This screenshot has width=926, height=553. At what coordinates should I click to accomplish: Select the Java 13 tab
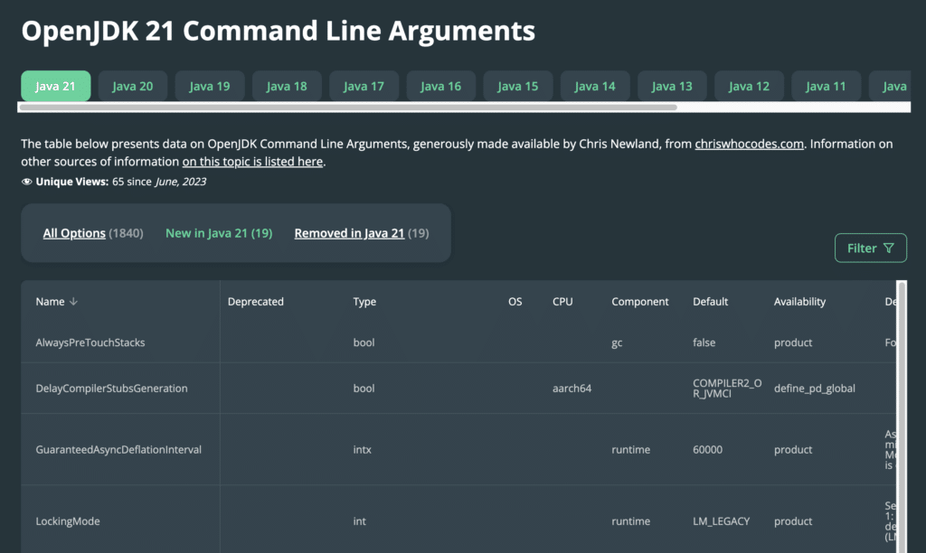point(672,86)
